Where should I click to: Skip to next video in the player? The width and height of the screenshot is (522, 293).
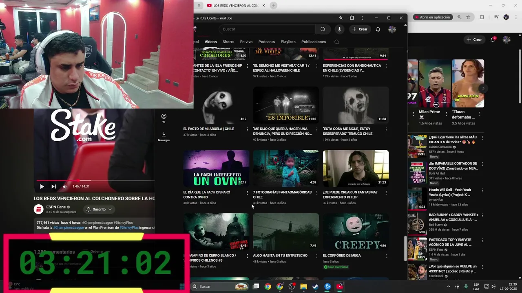[x=53, y=186]
